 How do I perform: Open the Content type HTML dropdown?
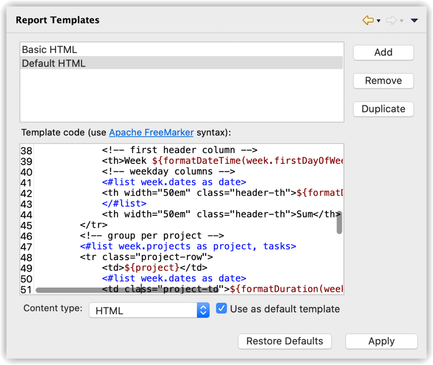coord(149,310)
